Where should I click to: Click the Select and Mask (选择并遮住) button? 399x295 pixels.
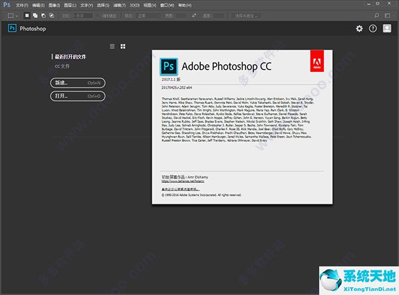[246, 16]
